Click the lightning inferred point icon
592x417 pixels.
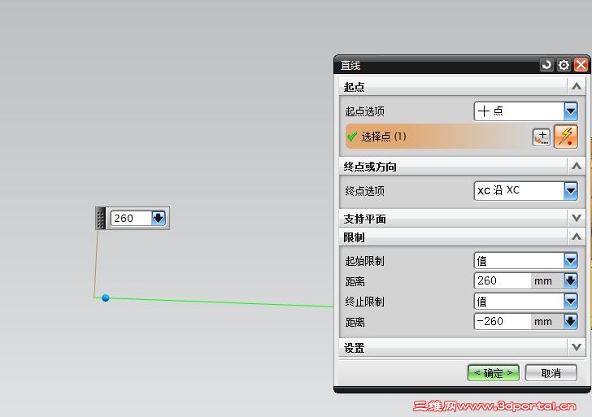[566, 137]
